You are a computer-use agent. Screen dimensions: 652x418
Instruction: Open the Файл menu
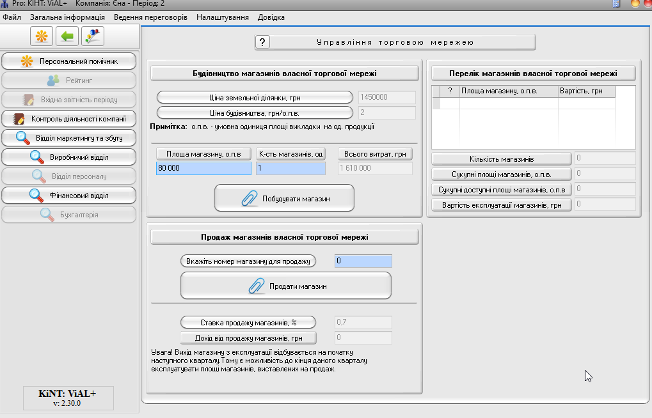[x=12, y=17]
